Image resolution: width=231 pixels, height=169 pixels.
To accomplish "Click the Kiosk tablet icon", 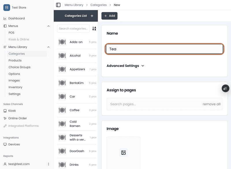I will point(5,111).
